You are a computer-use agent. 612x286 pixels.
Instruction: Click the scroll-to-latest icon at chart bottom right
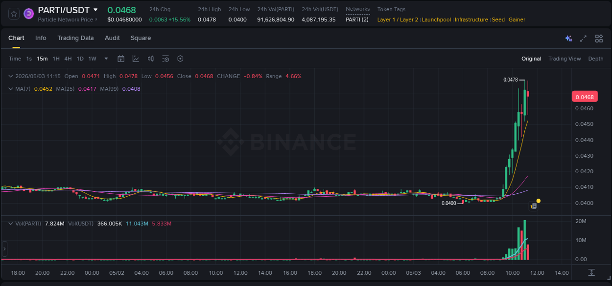click(591, 272)
